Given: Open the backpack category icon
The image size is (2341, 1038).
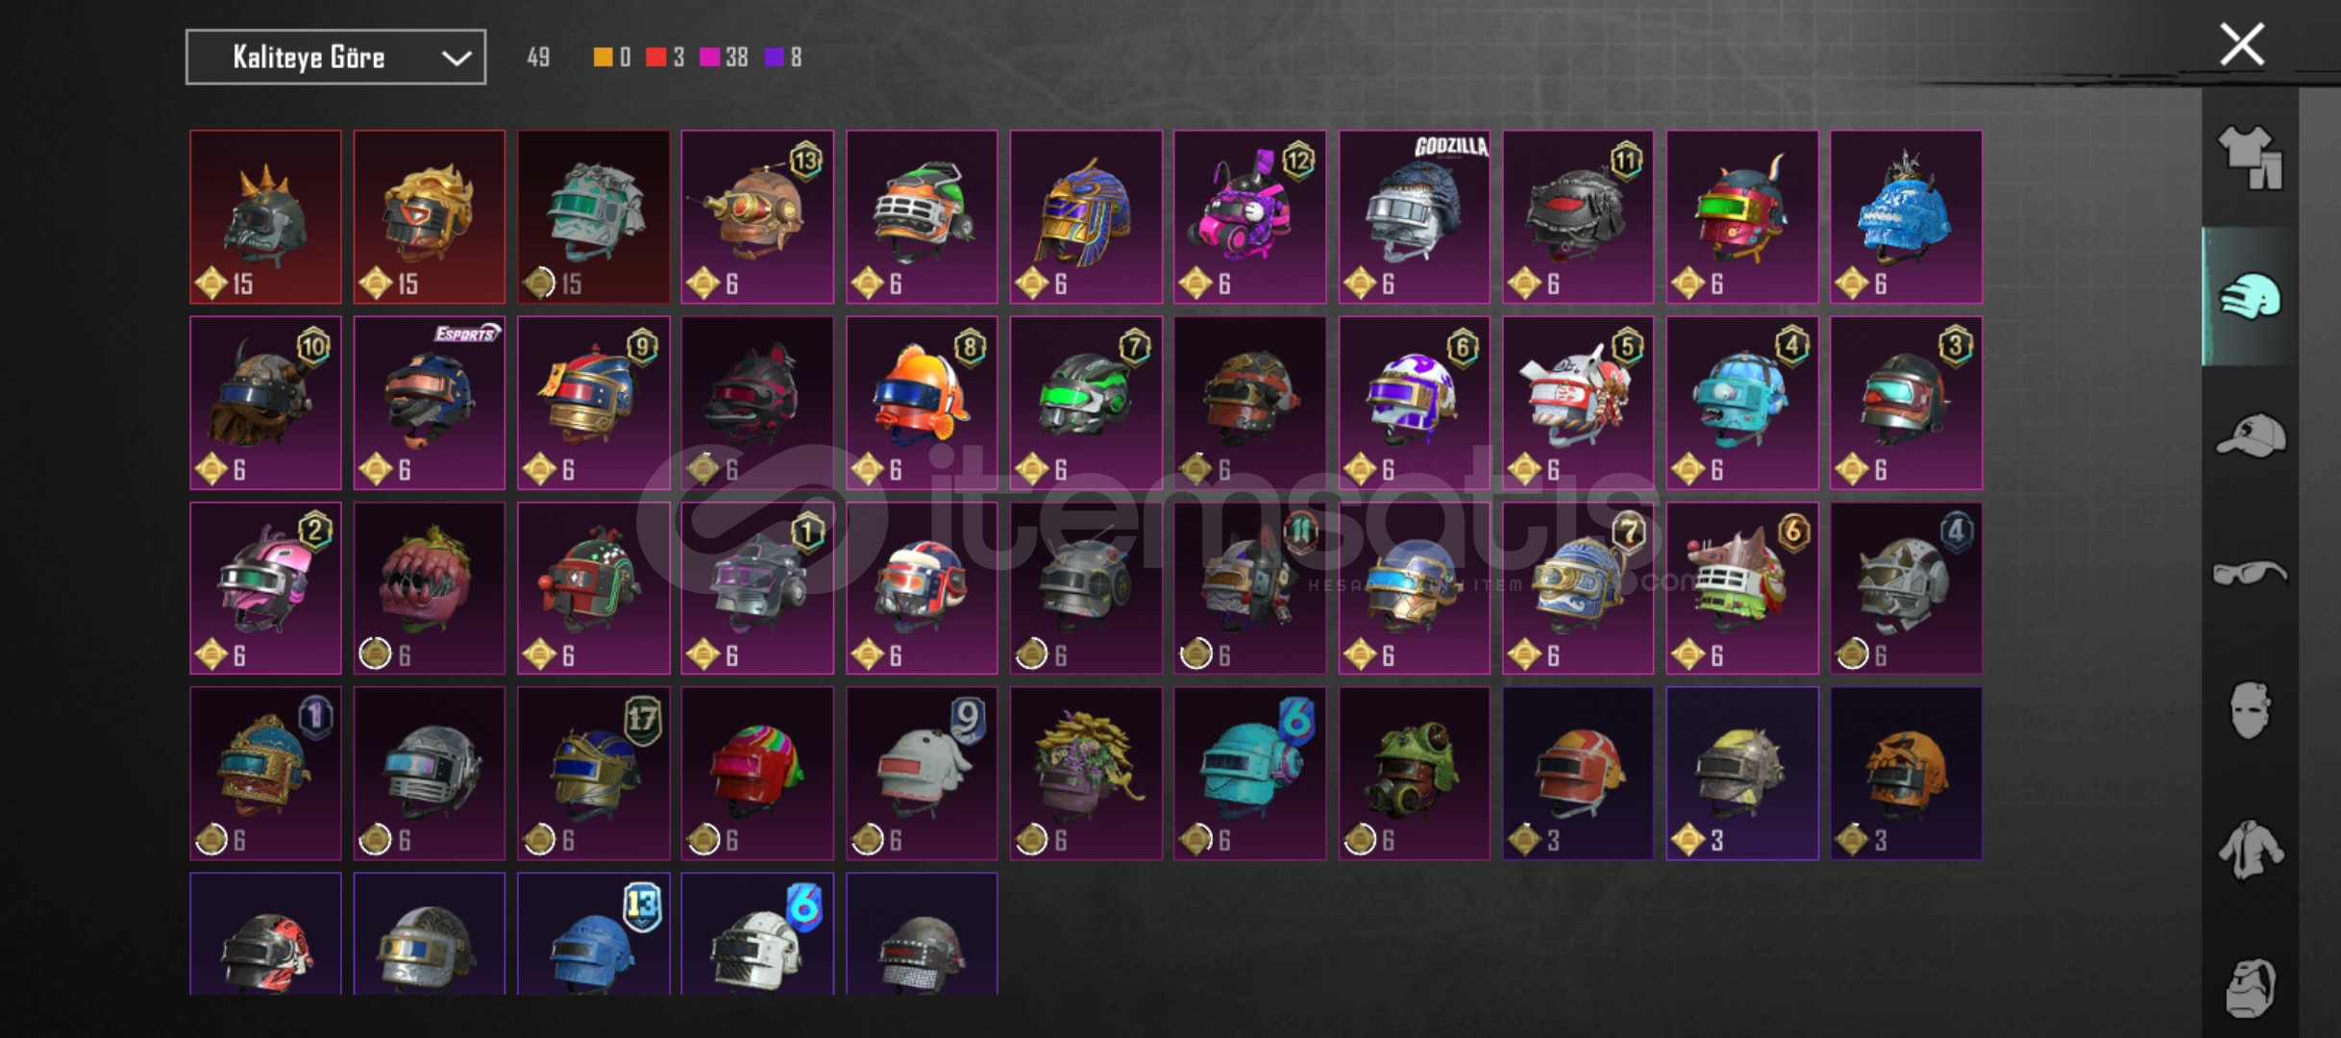Looking at the screenshot, I should (x=2250, y=988).
